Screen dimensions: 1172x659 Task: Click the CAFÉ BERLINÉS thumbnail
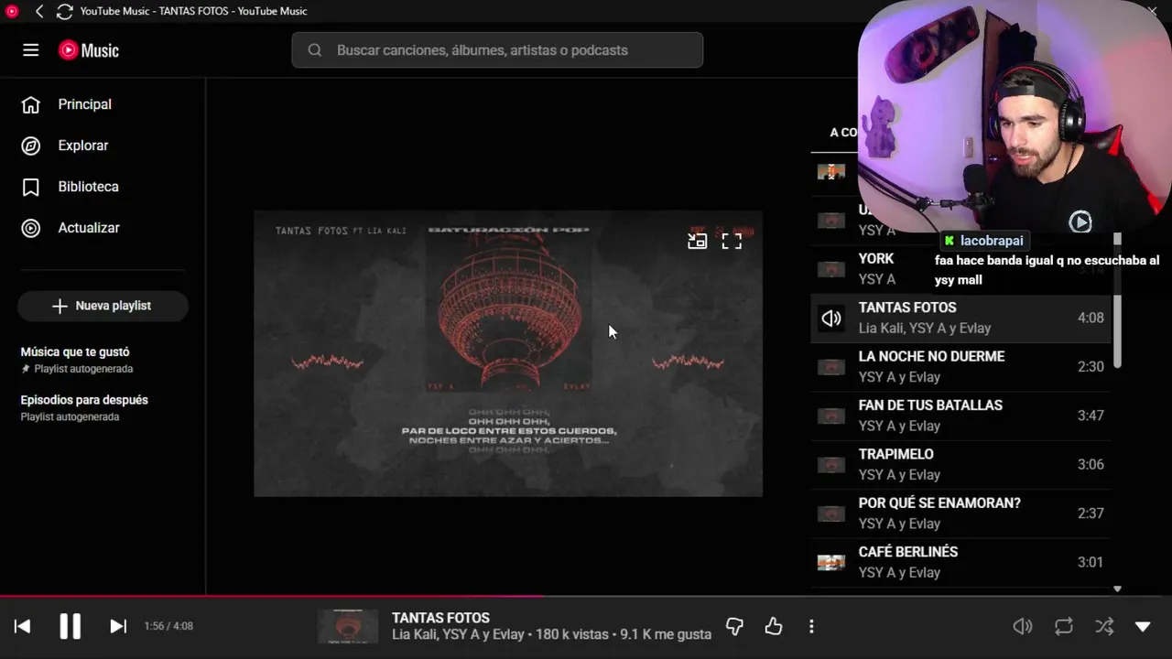[x=831, y=562]
